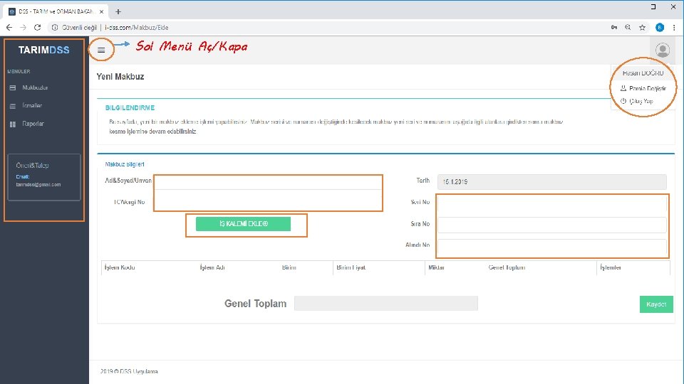Reload the page in browser
684x384 pixels.
(x=38, y=28)
